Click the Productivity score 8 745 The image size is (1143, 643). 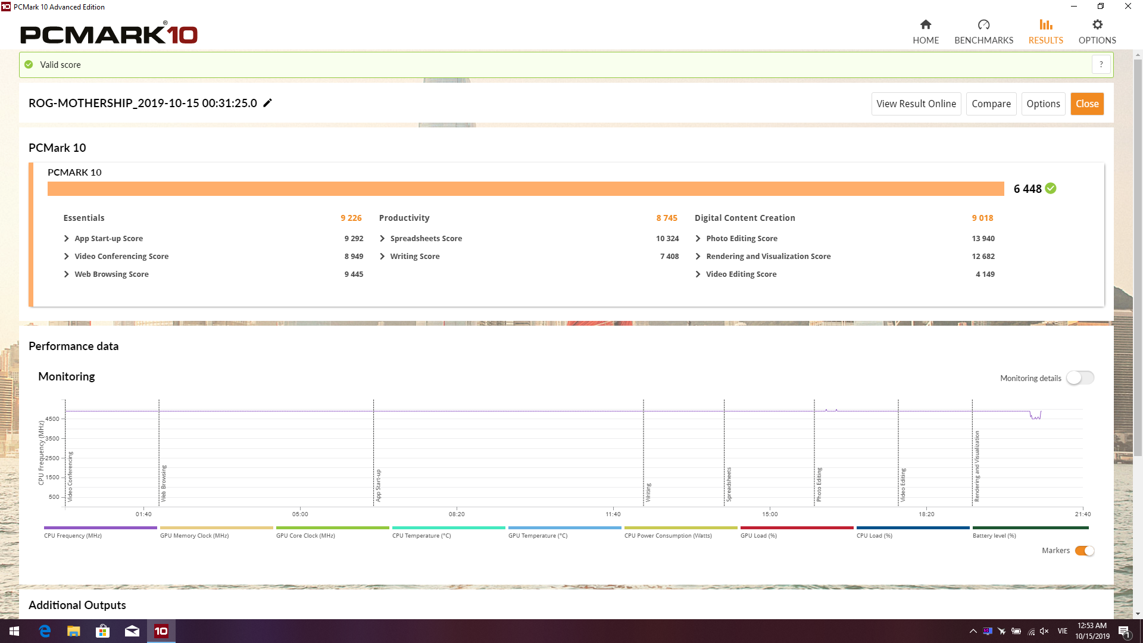[x=667, y=218]
